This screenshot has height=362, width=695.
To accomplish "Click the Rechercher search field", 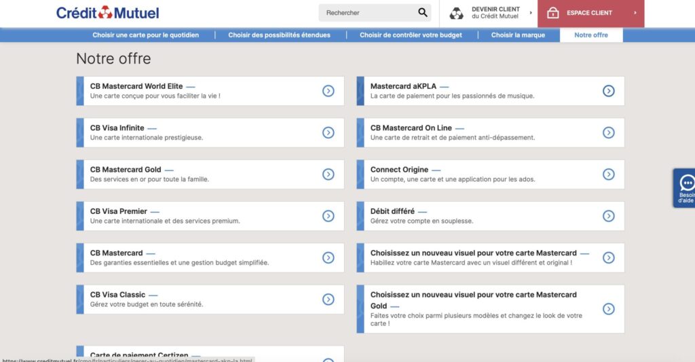I will 367,13.
